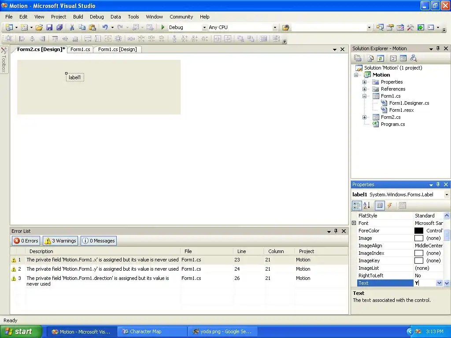Click the Add New Item toolbar icon
Screen dimensions: 451x338
[25, 27]
